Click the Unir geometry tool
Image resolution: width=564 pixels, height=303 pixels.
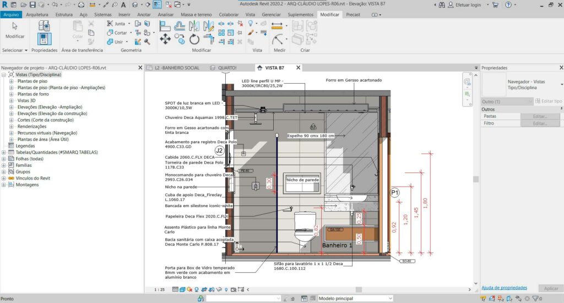[115, 42]
